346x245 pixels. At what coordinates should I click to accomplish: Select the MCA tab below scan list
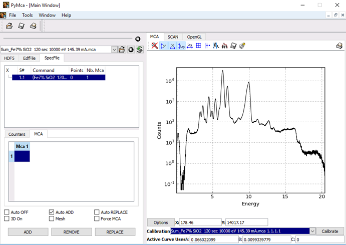(39, 134)
